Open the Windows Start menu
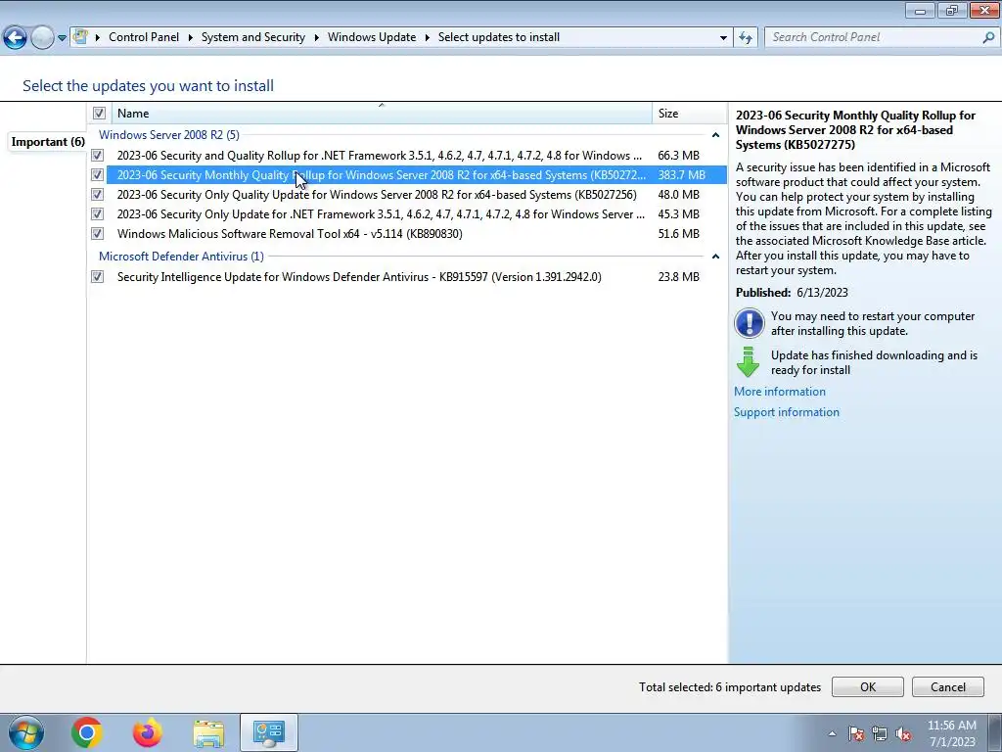The width and height of the screenshot is (1002, 752). (26, 732)
